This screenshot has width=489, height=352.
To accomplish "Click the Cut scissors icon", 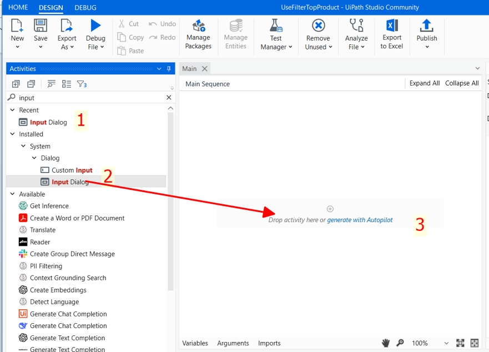I will pyautogui.click(x=122, y=24).
